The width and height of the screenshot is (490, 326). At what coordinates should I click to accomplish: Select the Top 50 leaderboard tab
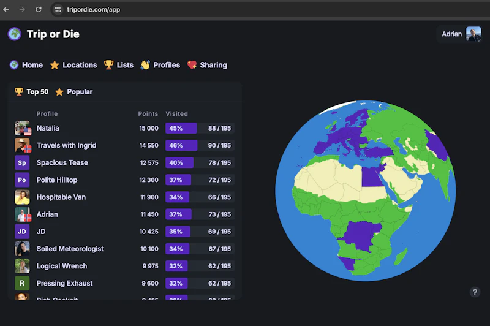click(x=31, y=92)
